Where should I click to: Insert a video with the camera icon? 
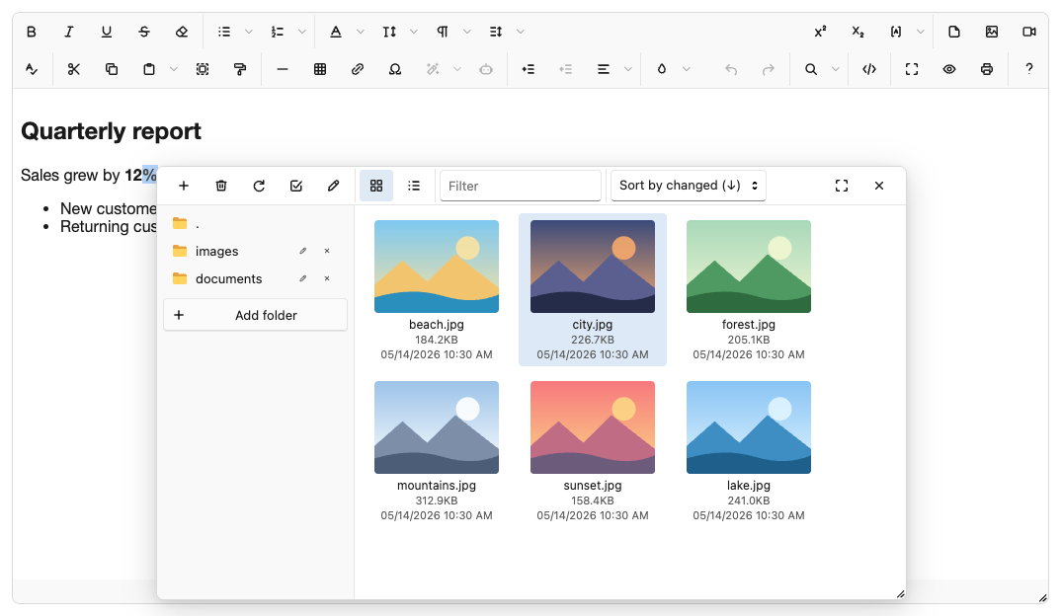click(1029, 32)
